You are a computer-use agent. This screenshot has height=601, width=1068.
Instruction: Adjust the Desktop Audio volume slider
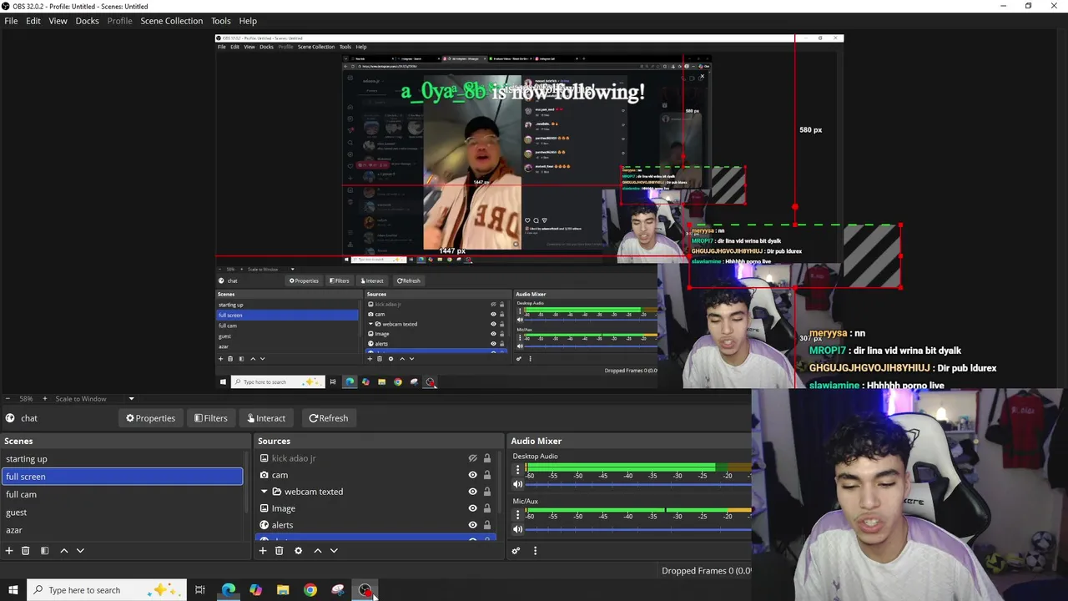click(638, 484)
